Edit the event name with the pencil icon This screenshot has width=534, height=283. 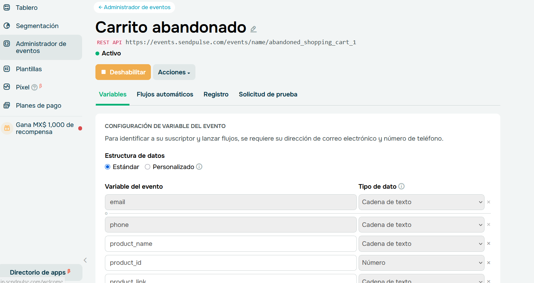coord(253,29)
